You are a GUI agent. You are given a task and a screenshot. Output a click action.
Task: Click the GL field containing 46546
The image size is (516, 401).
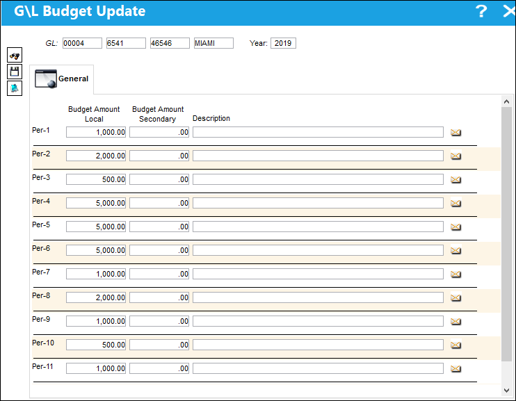click(170, 43)
